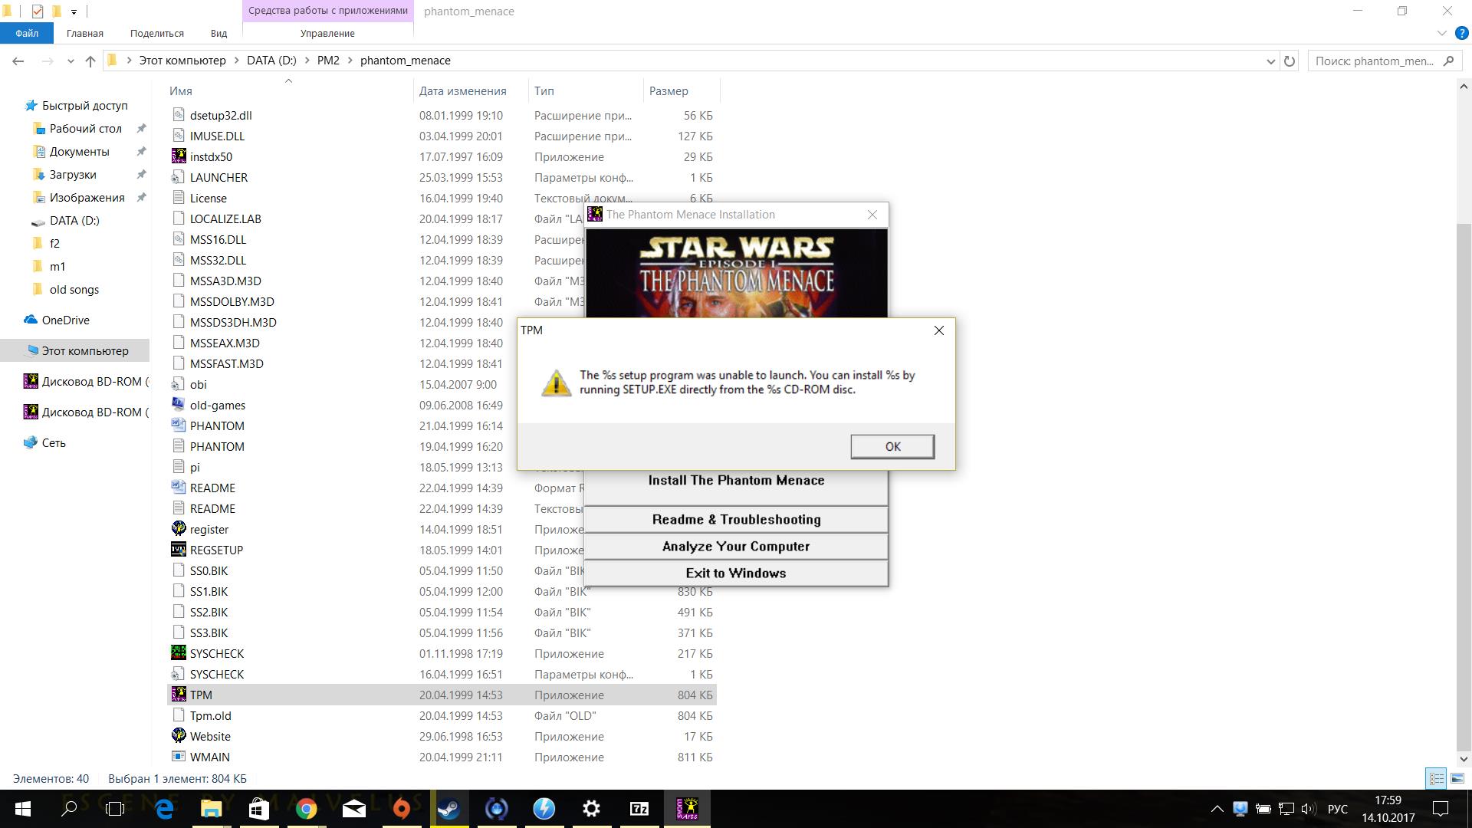Switch to details list view
1472x828 pixels.
(x=1436, y=778)
